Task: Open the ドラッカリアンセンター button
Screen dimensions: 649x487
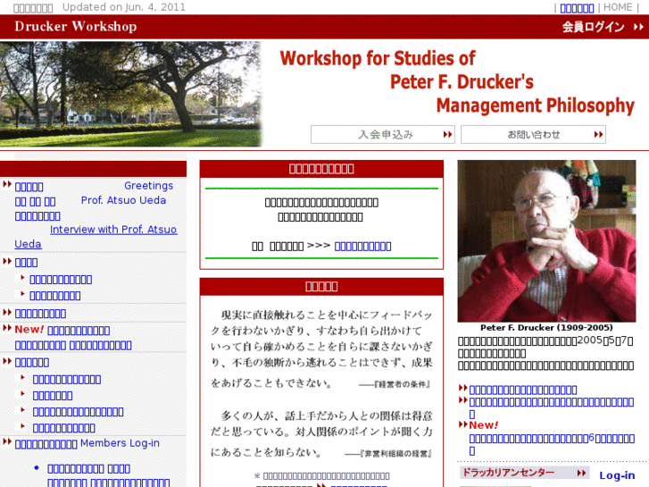Action: click(x=524, y=473)
